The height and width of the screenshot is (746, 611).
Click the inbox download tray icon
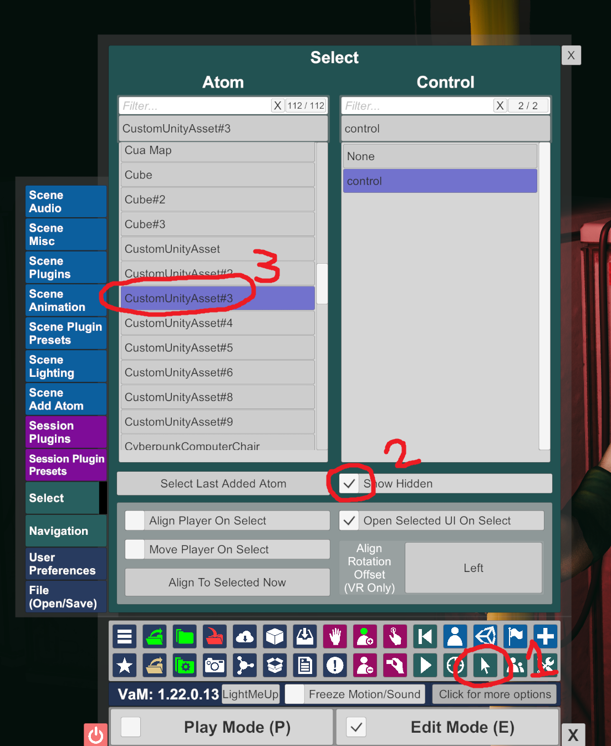(x=304, y=636)
